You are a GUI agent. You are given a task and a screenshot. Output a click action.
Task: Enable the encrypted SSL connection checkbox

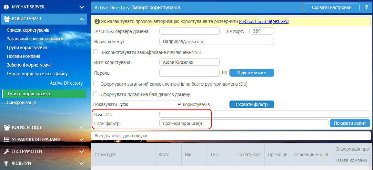tap(96, 52)
